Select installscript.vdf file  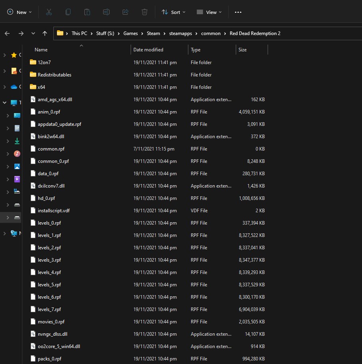click(x=148, y=211)
